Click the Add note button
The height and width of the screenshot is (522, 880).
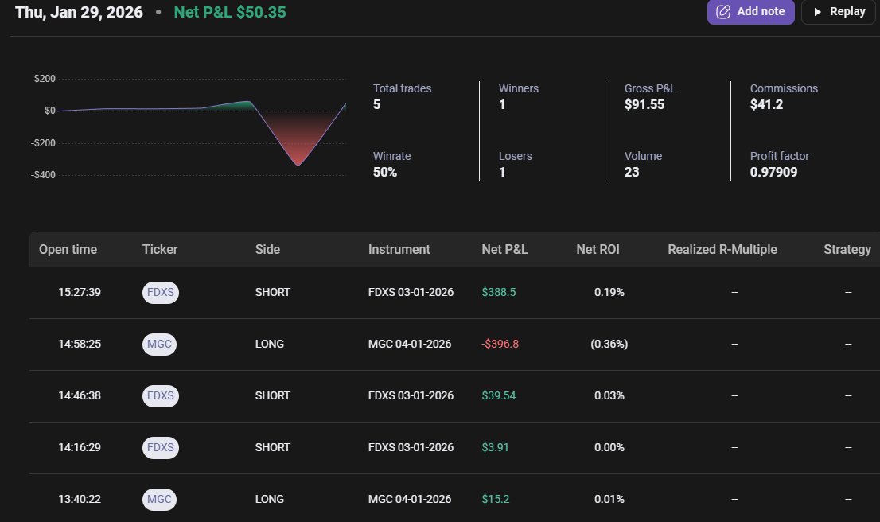coord(750,12)
